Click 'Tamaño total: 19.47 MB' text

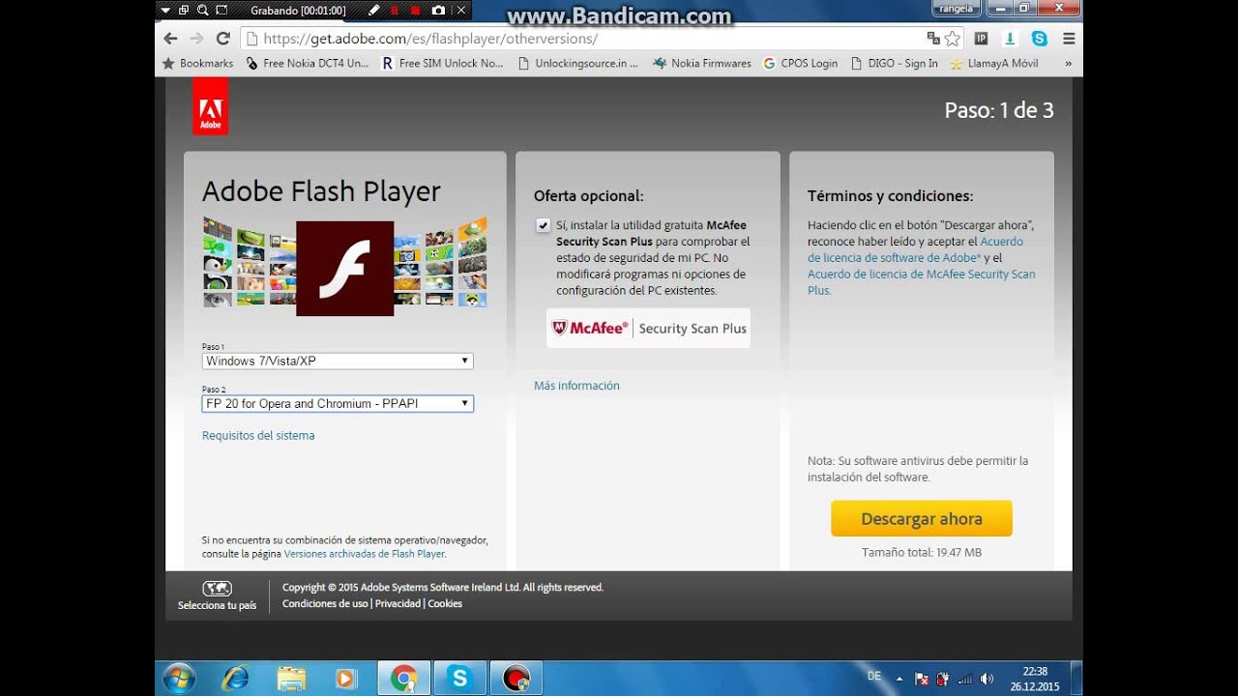pos(922,553)
